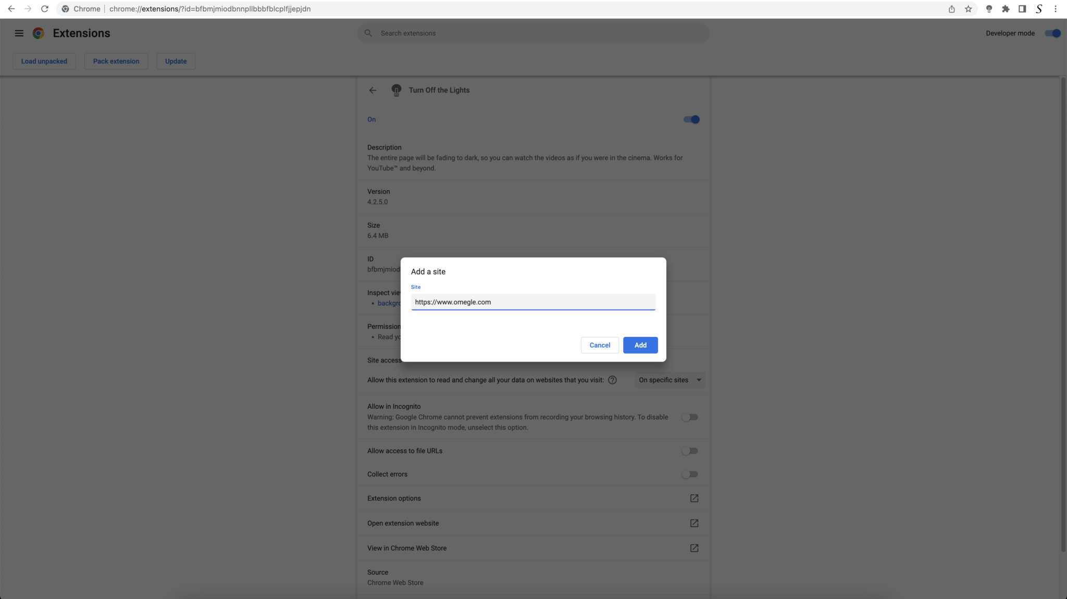Open Extension options via its external link icon
1067x599 pixels.
(693, 498)
